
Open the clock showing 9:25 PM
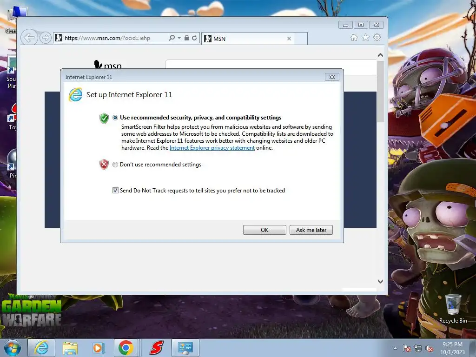click(452, 348)
